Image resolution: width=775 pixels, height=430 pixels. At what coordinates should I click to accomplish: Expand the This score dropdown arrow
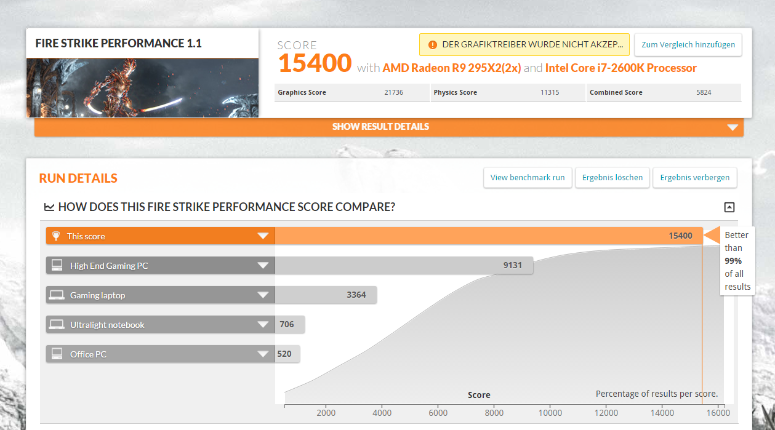263,236
